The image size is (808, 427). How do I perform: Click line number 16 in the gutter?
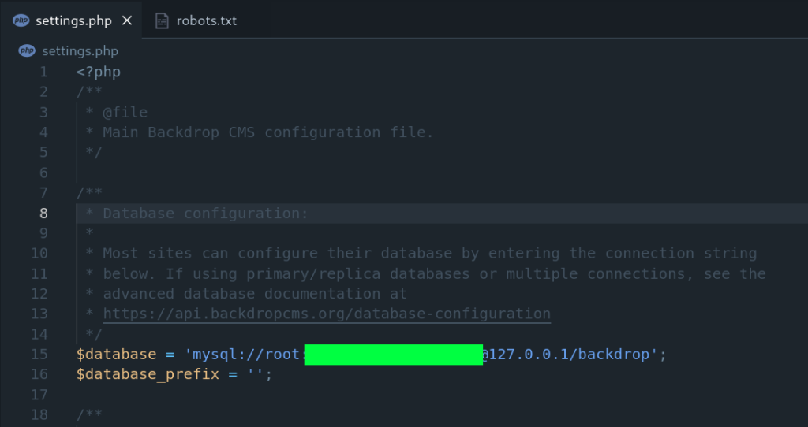(39, 374)
